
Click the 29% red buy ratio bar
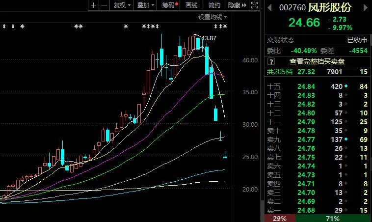point(280,219)
